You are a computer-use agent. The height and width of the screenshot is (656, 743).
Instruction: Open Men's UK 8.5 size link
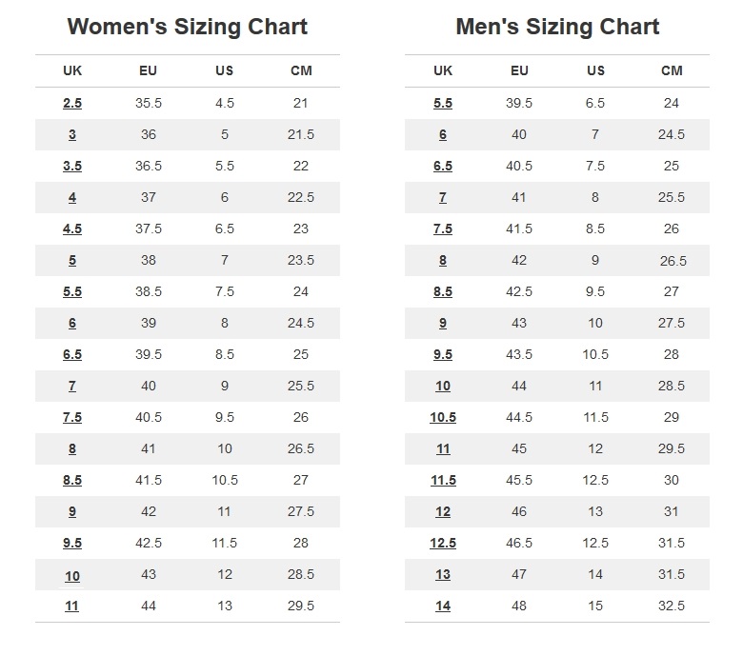tap(443, 291)
